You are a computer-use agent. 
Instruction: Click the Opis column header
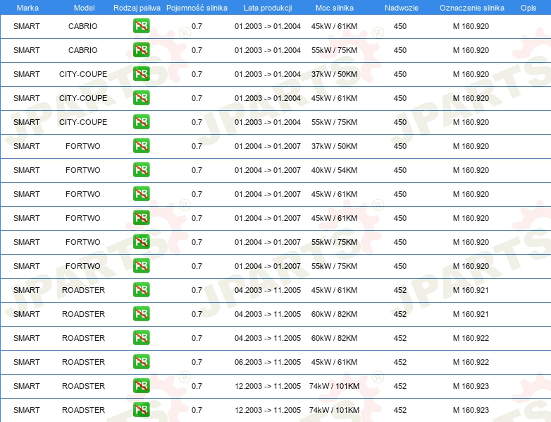(528, 8)
